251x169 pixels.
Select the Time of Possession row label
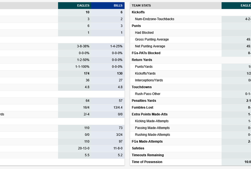pyautogui.click(x=147, y=162)
